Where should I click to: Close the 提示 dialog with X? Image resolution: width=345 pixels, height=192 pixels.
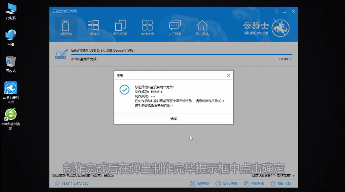(x=228, y=75)
